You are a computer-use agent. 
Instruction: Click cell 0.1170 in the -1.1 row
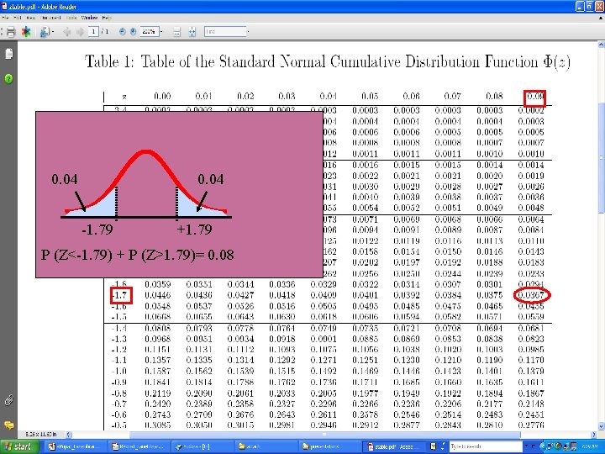[x=531, y=360]
